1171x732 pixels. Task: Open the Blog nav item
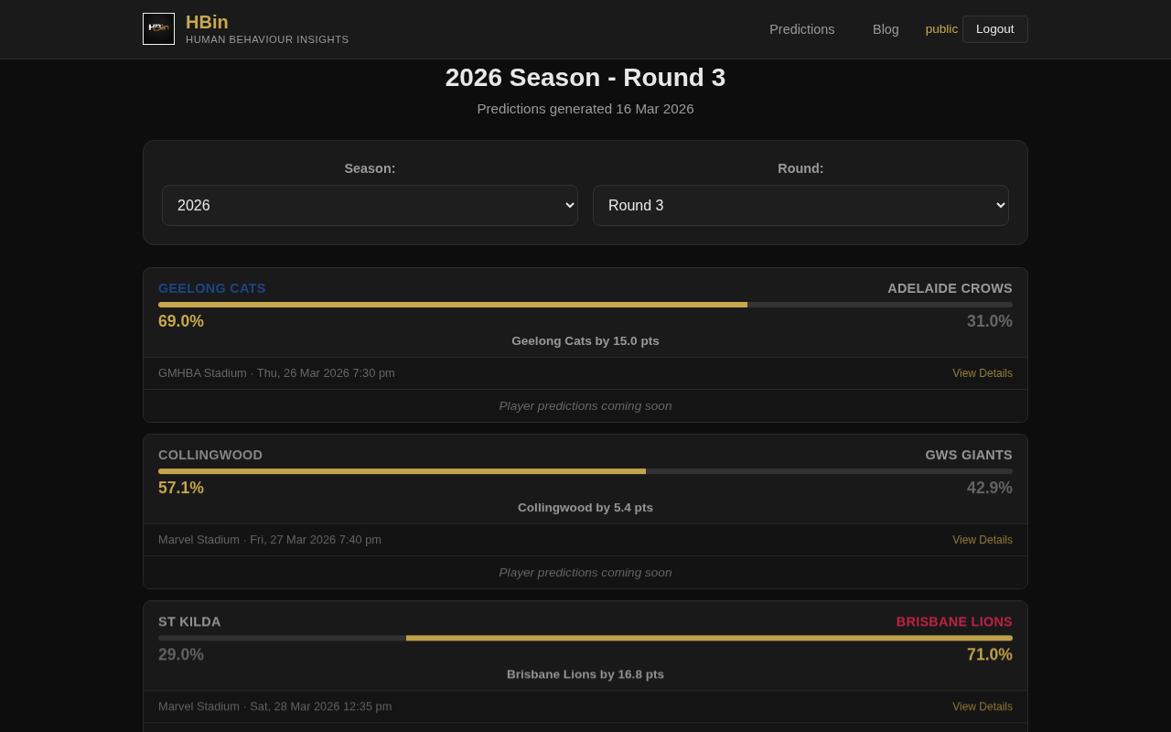pyautogui.click(x=886, y=29)
